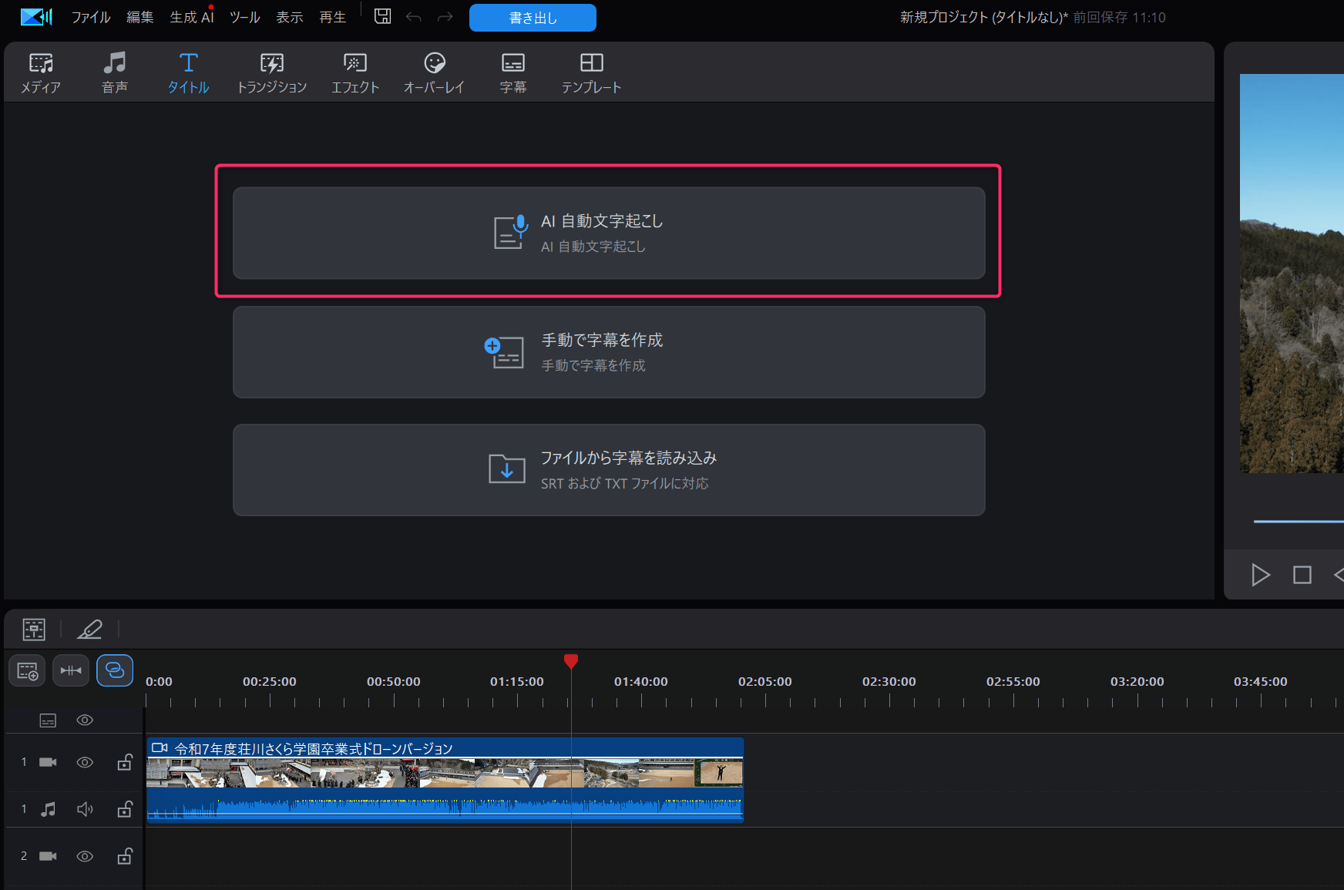Choose 手動で字幕を作成 option

pyautogui.click(x=609, y=352)
